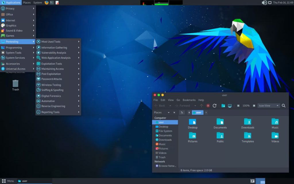The image size is (294, 184).
Task: Open the Back button history dropdown arrow
Action: tap(170, 106)
